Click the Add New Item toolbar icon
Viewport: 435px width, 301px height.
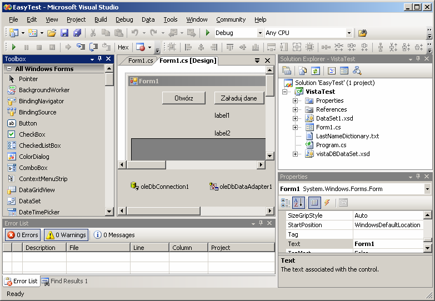(x=33, y=33)
